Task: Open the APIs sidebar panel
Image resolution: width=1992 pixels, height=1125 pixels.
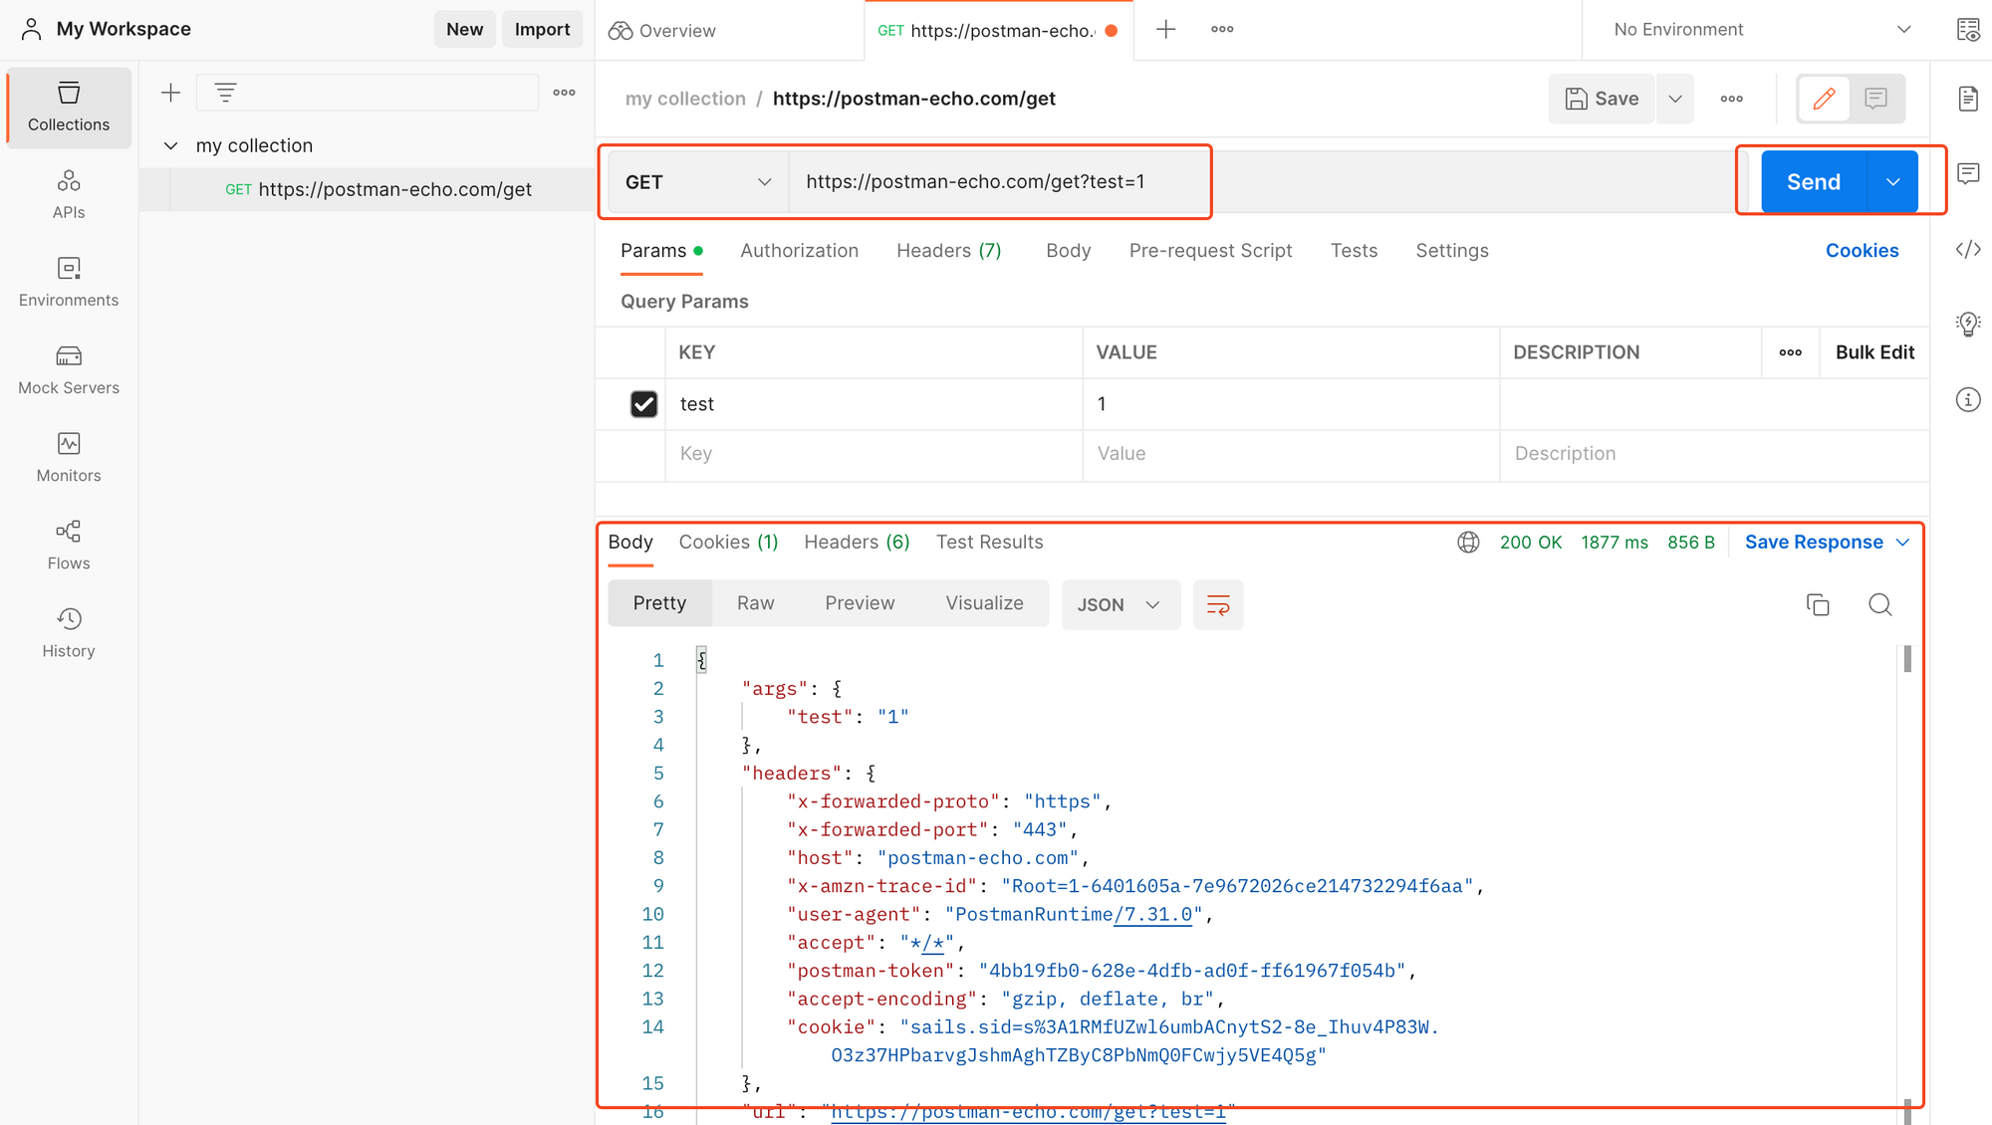Action: [x=68, y=192]
